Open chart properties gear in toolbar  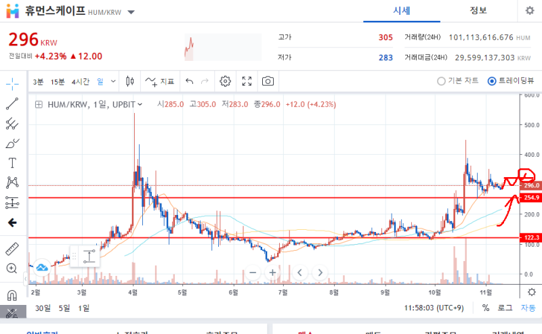click(225, 81)
